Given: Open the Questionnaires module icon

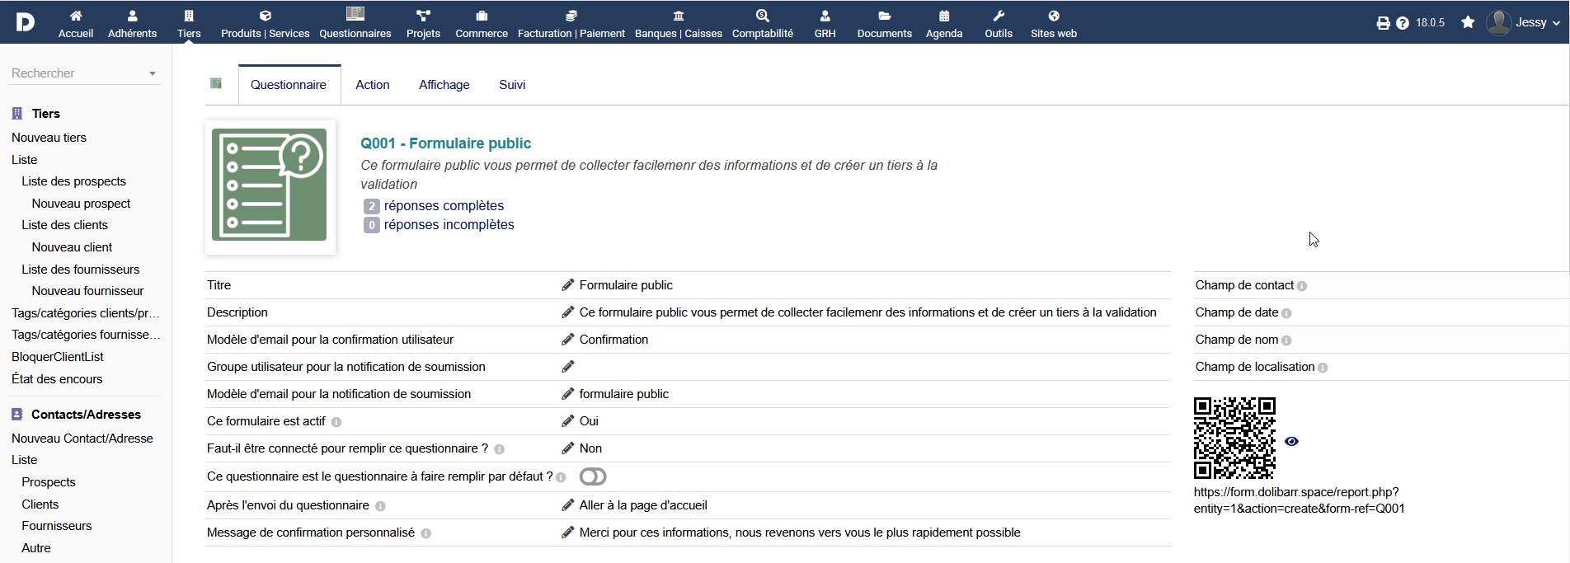Looking at the screenshot, I should click(355, 14).
